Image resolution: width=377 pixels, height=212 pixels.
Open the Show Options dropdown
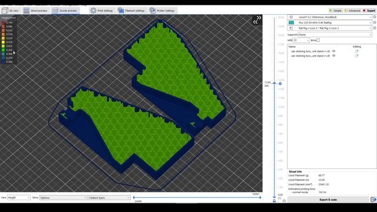coord(63,198)
